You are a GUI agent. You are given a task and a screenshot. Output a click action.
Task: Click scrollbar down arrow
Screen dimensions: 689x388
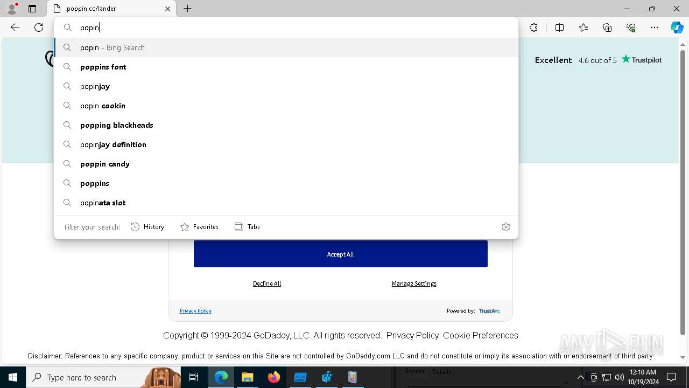coord(683,357)
